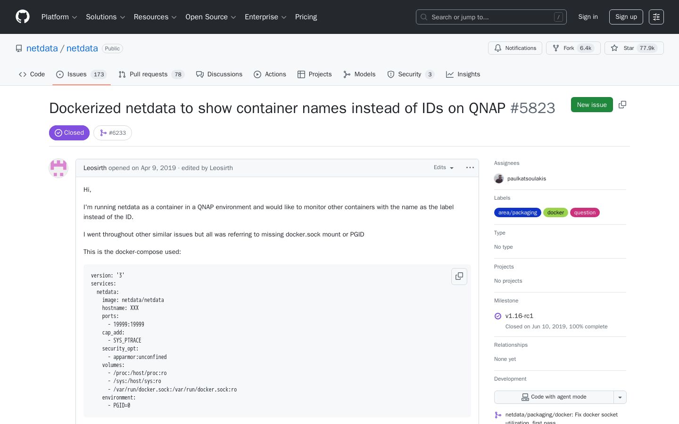The width and height of the screenshot is (679, 424).
Task: Open the netdata owner profile link
Action: (42, 49)
